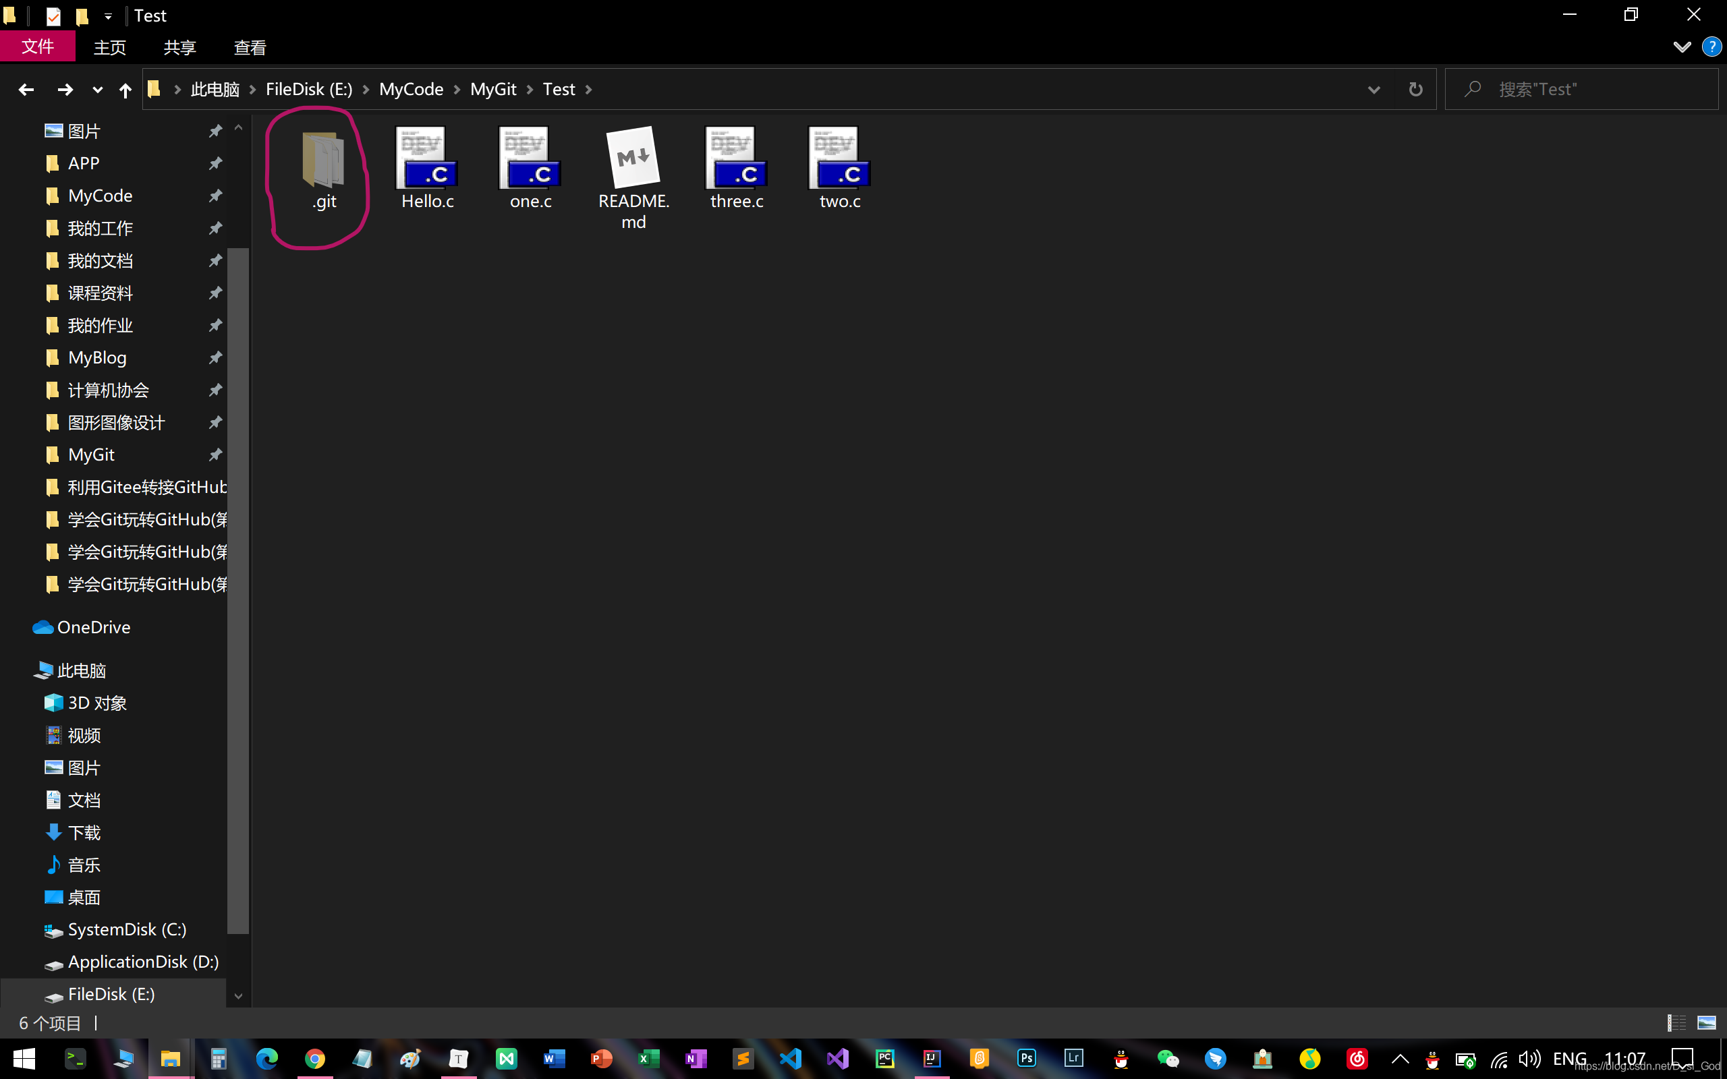Viewport: 1727px width, 1079px height.
Task: Switch to details view layout icon
Action: [1676, 1022]
